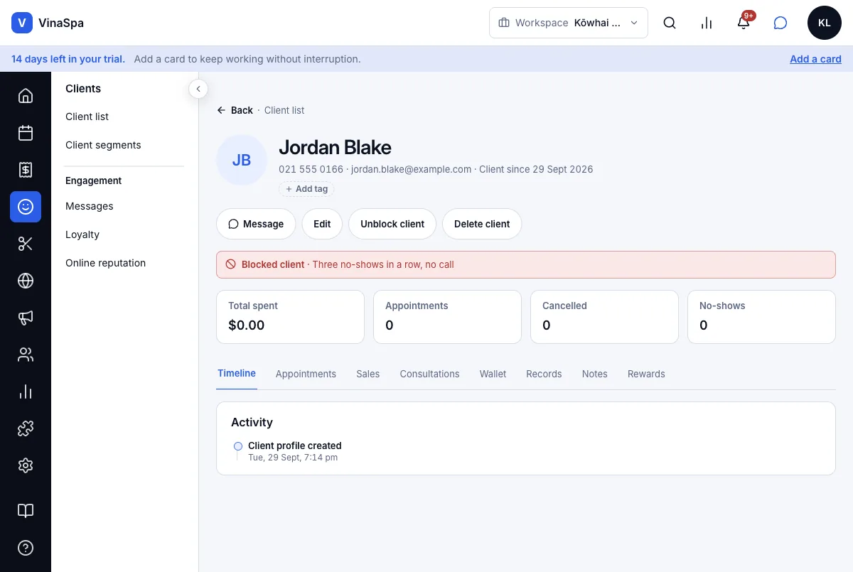Open the globe Online booking icon
This screenshot has width=853, height=572.
click(x=26, y=281)
